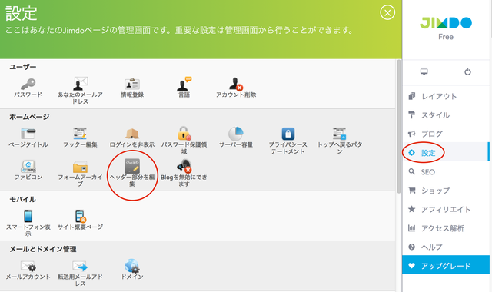492x292 pixels.
Task: Open 転送用メールアドレス setting
Action: coord(80,274)
